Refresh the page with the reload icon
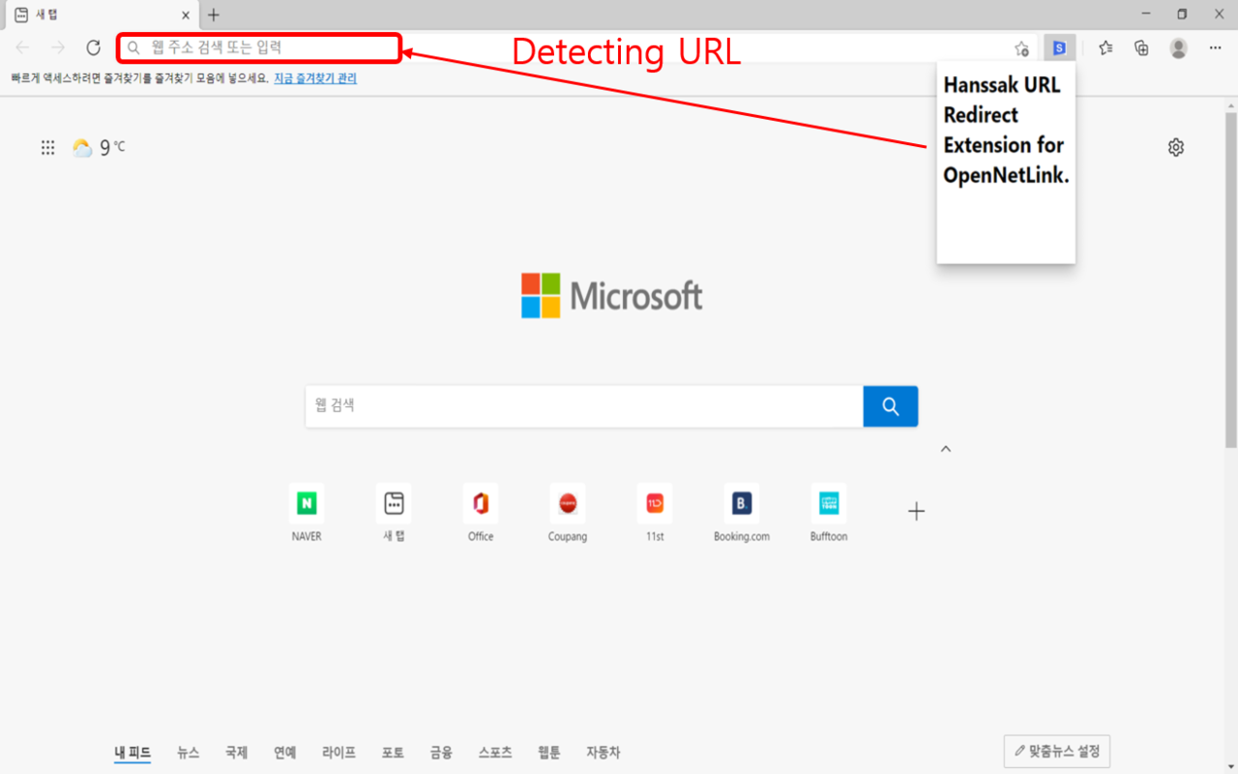The width and height of the screenshot is (1238, 774). click(x=93, y=46)
